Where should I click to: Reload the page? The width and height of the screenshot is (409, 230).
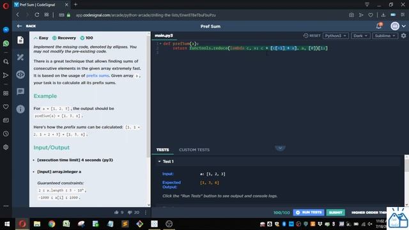click(x=37, y=15)
